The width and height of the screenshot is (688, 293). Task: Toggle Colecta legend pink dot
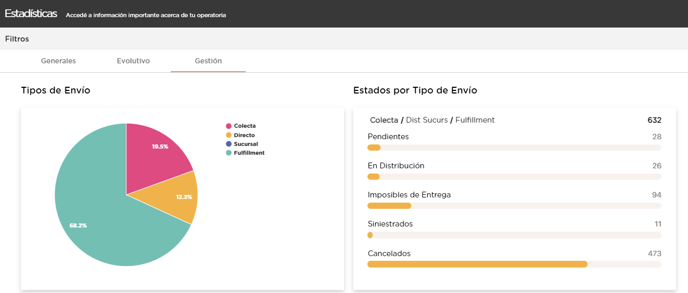[x=228, y=126]
